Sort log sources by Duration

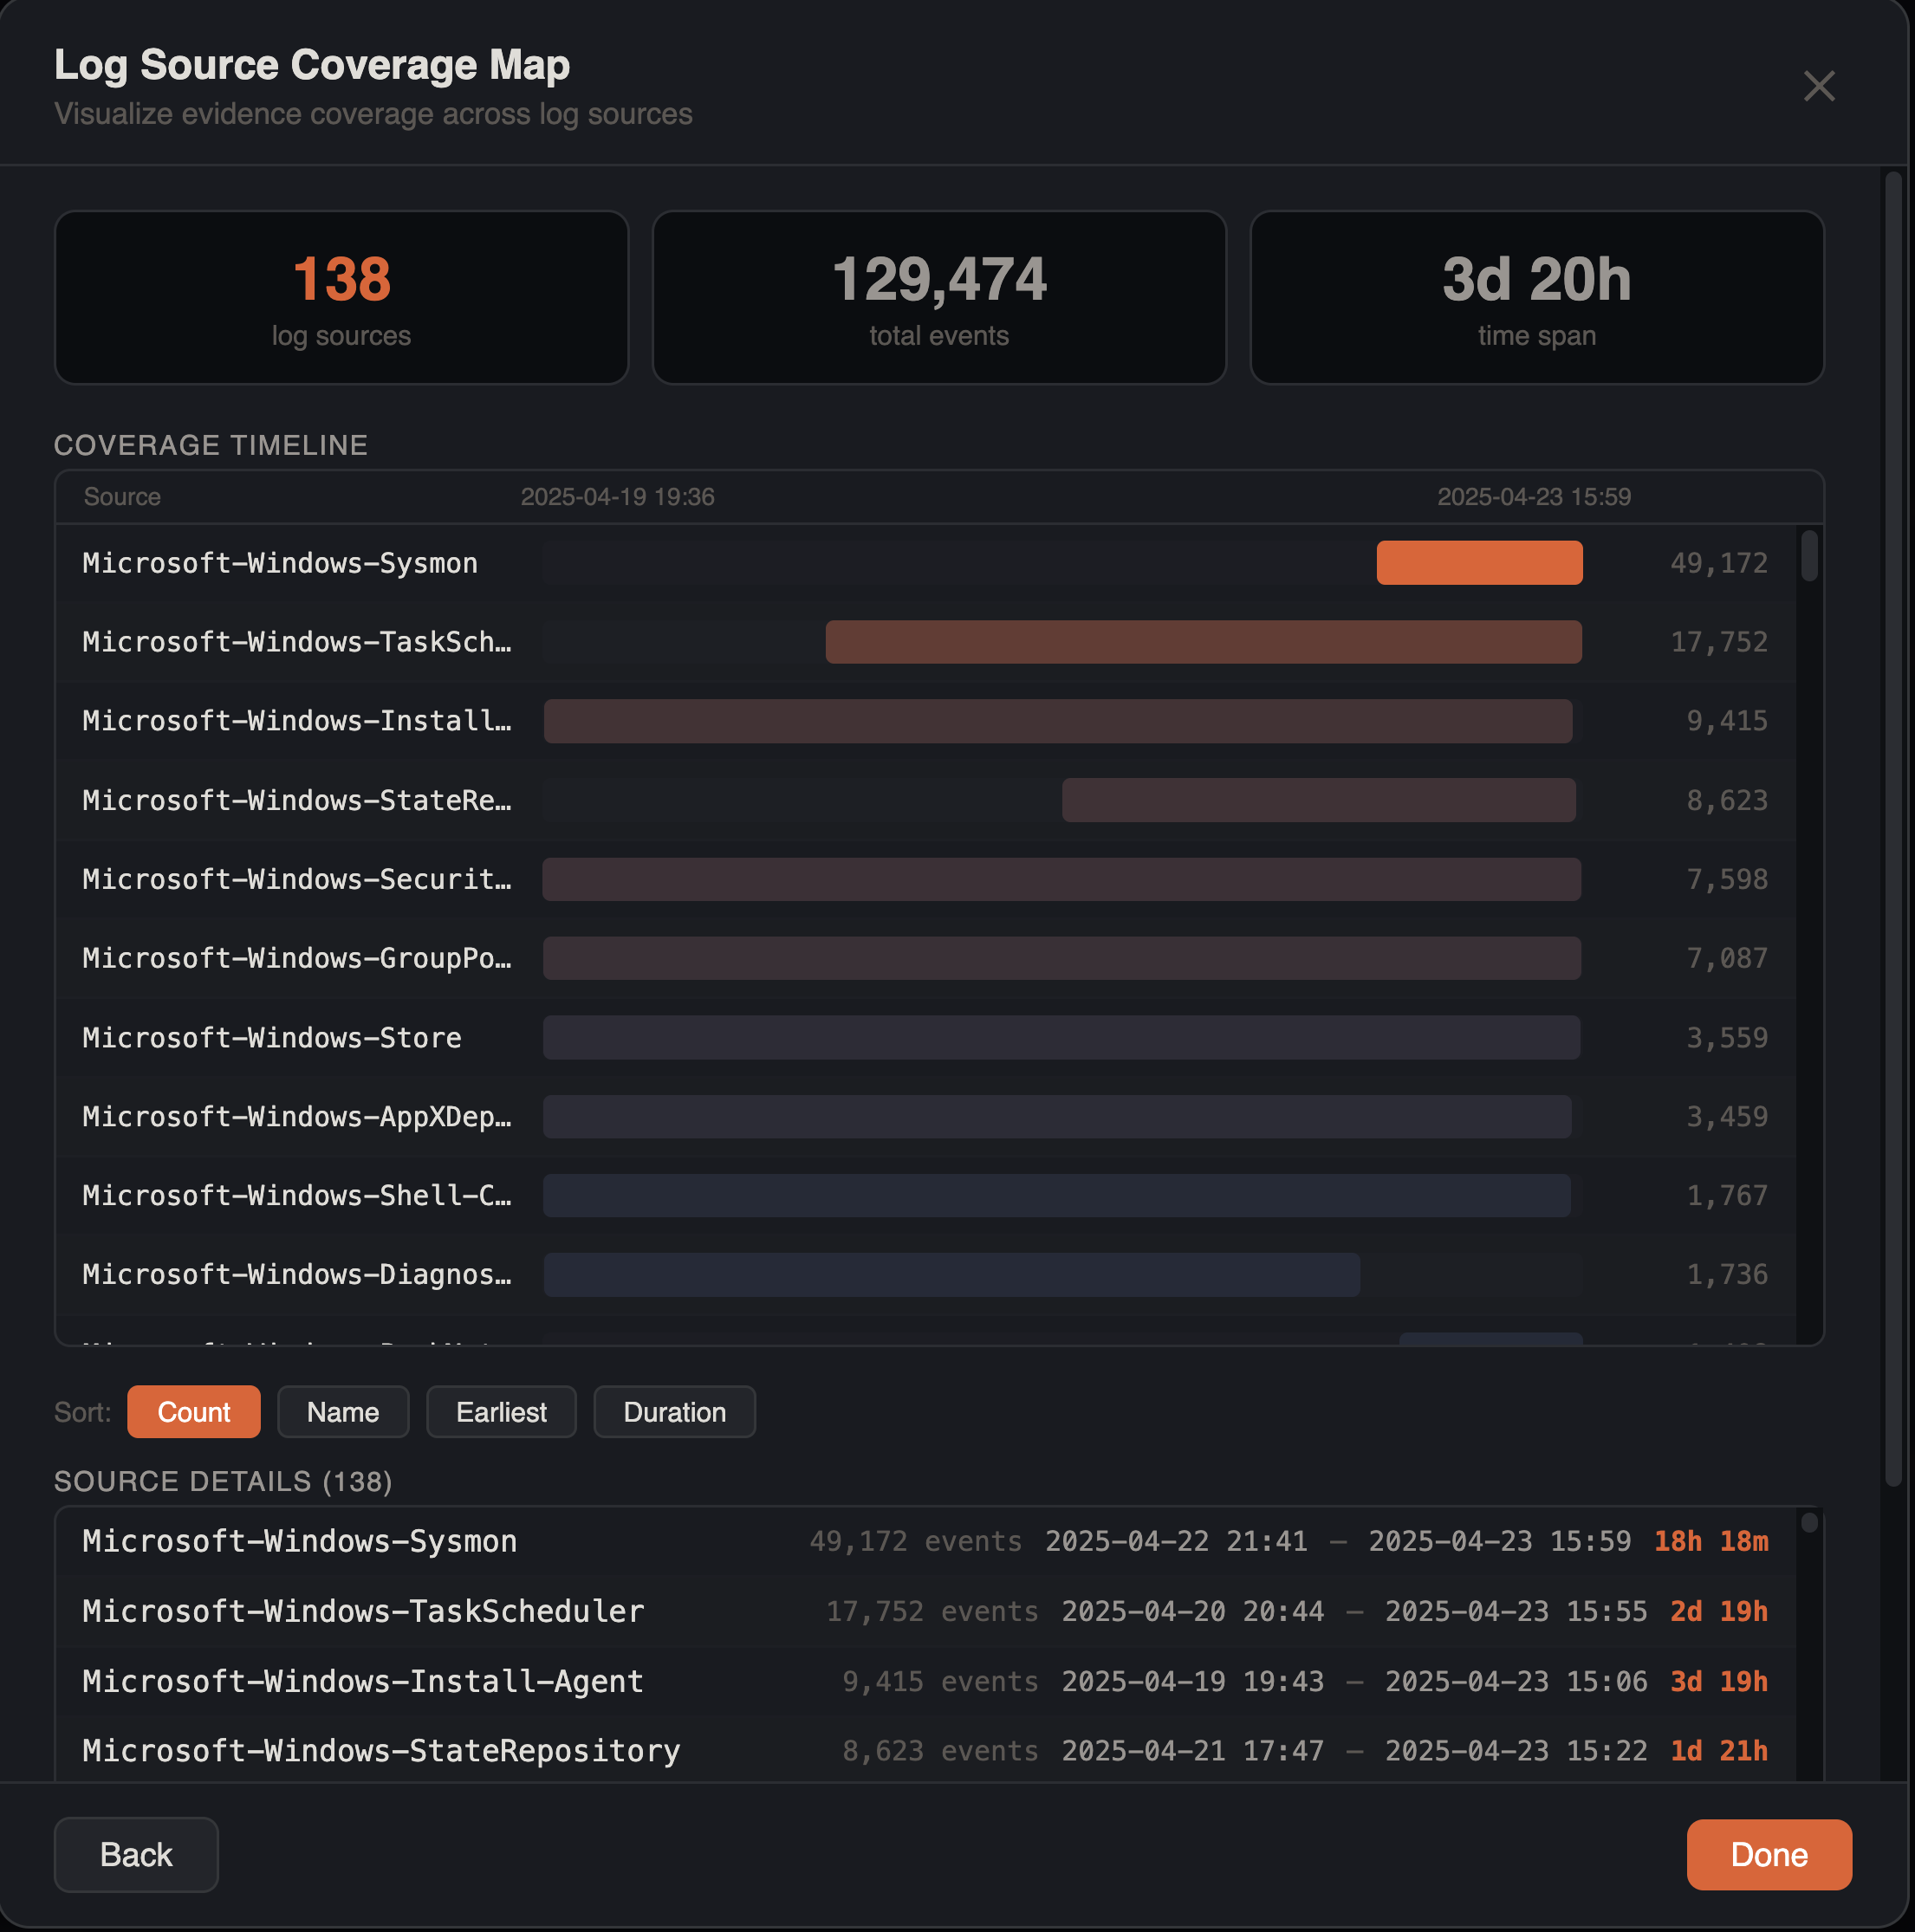click(674, 1411)
